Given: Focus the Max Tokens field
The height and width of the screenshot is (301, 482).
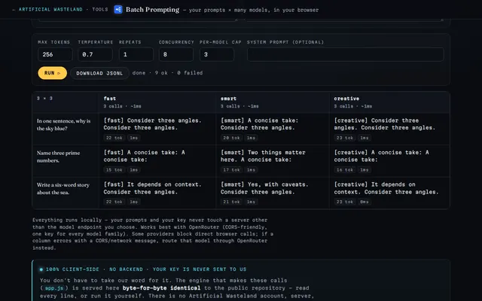Looking at the screenshot, I should coord(55,55).
